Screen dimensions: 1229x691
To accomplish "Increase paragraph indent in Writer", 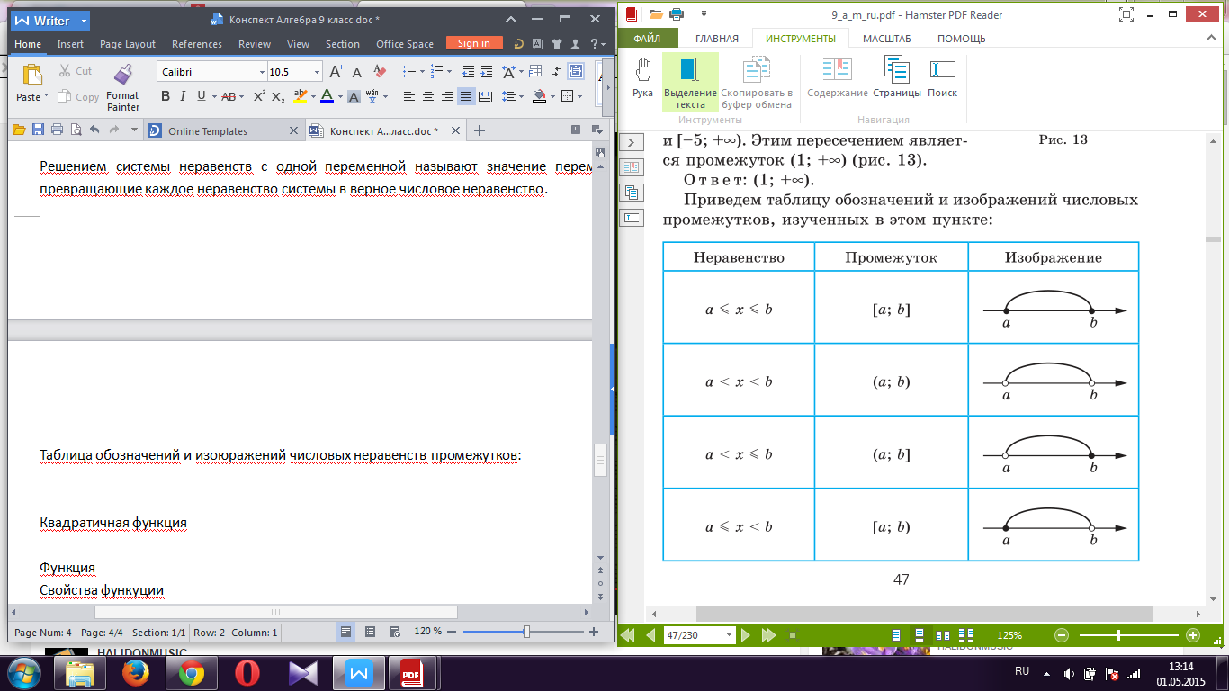I will 487,72.
